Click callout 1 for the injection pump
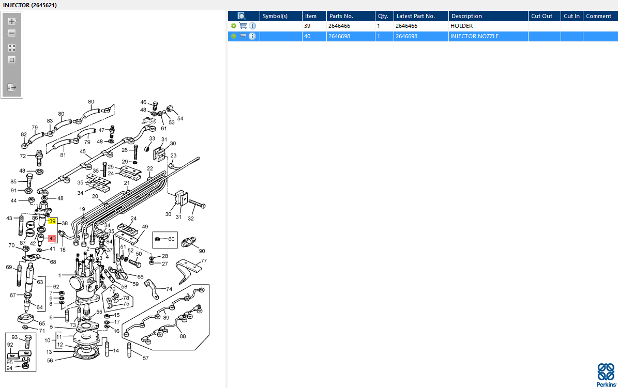The image size is (618, 388). point(60,276)
